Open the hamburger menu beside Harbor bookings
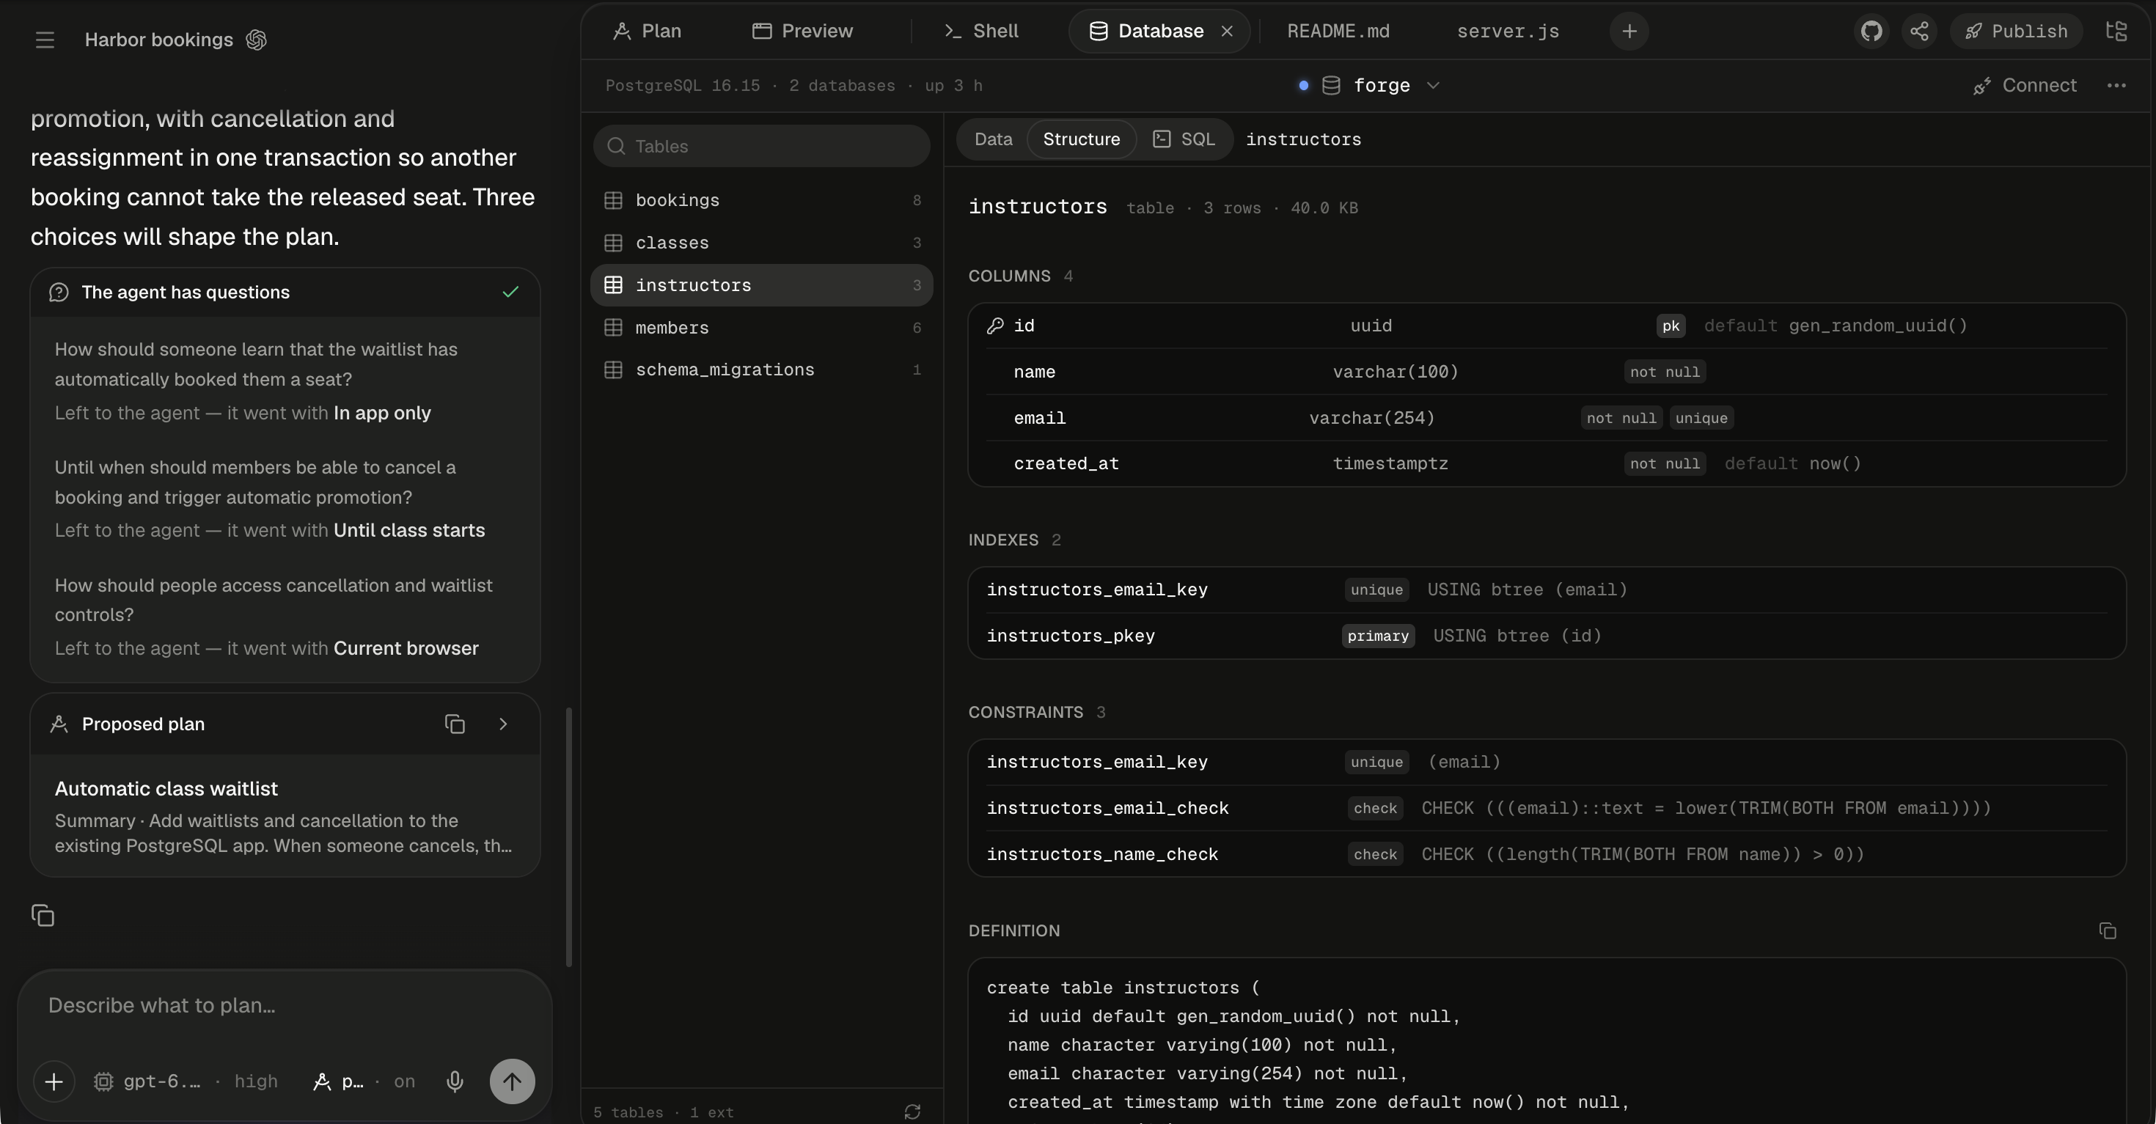Image resolution: width=2156 pixels, height=1124 pixels. [45, 40]
